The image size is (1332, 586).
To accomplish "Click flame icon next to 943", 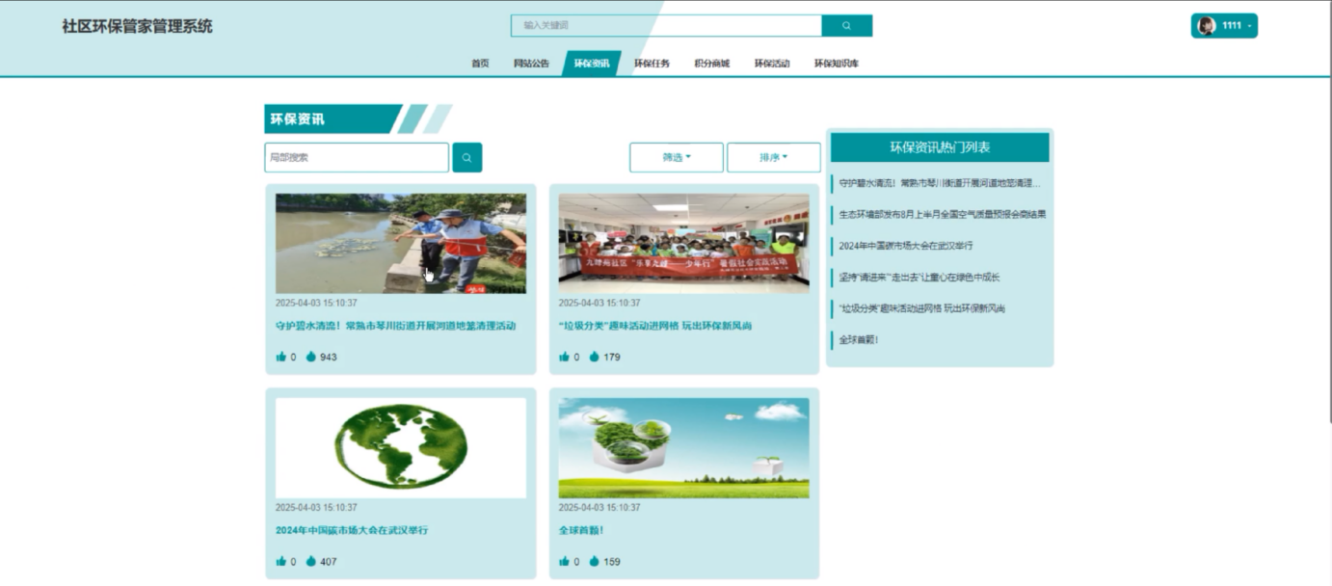I will coord(311,357).
